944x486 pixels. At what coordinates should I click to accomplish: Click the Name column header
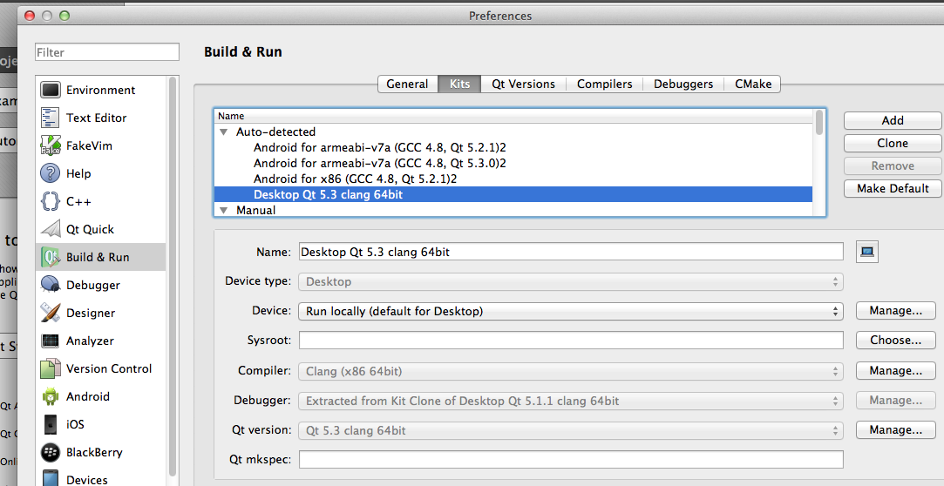513,116
